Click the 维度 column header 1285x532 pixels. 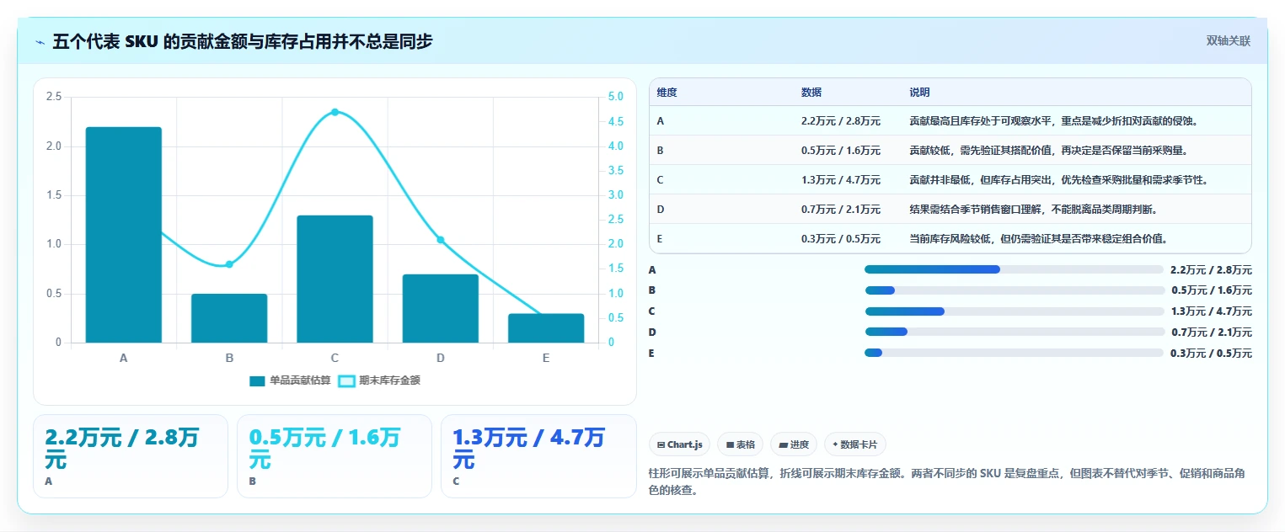(667, 93)
